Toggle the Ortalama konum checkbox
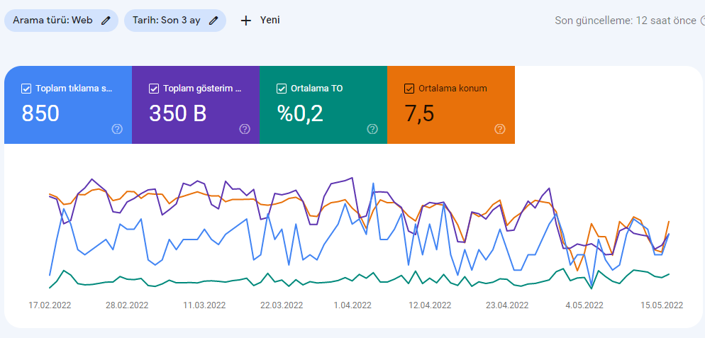Viewport: 705px width, 338px height. (409, 89)
